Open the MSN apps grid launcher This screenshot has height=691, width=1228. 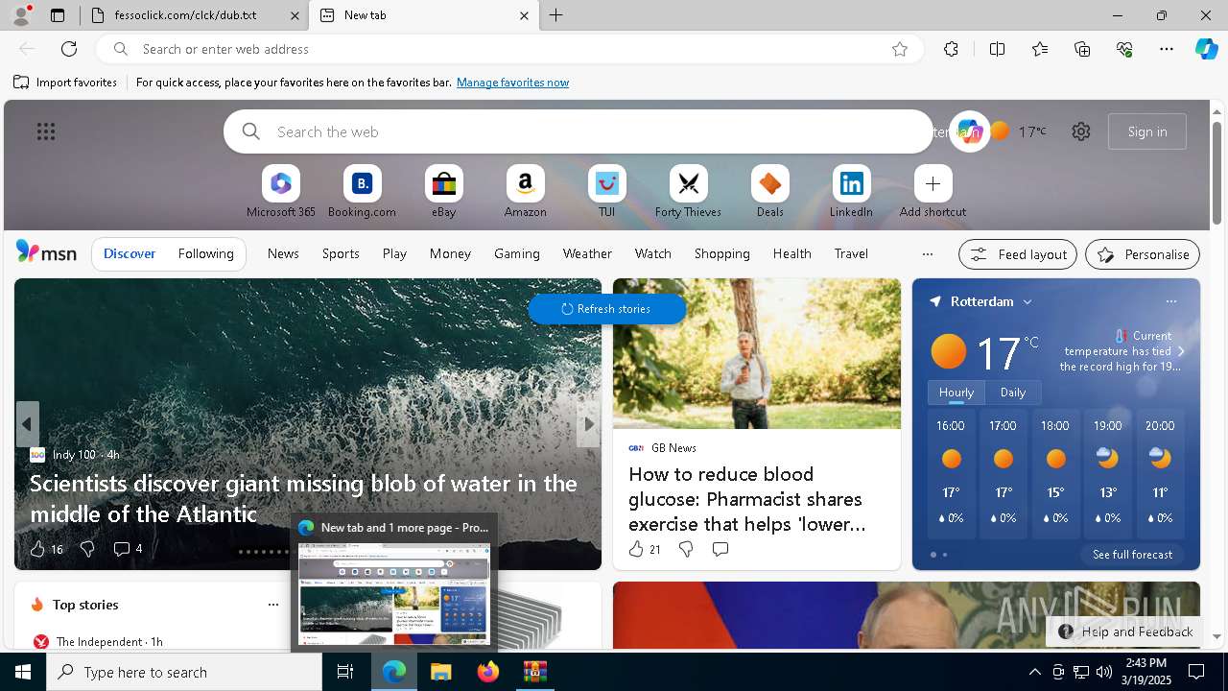(46, 131)
